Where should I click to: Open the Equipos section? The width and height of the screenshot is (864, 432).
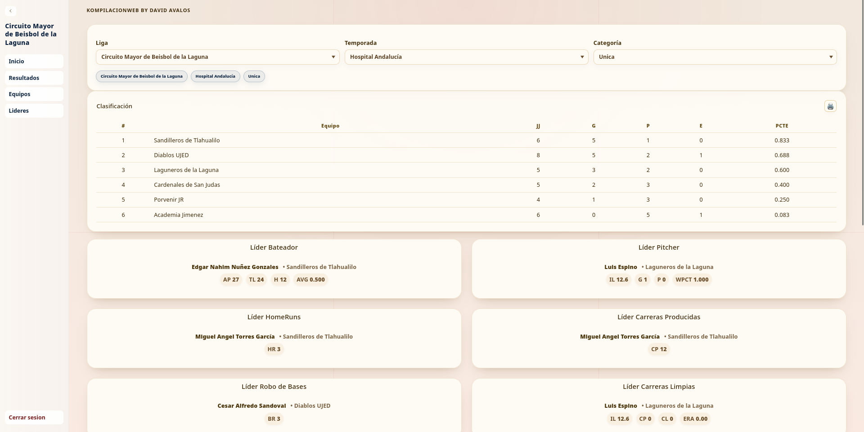coord(34,94)
